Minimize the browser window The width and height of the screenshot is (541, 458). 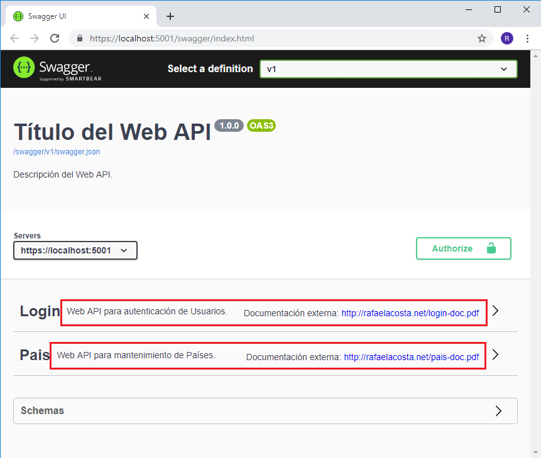click(x=469, y=9)
